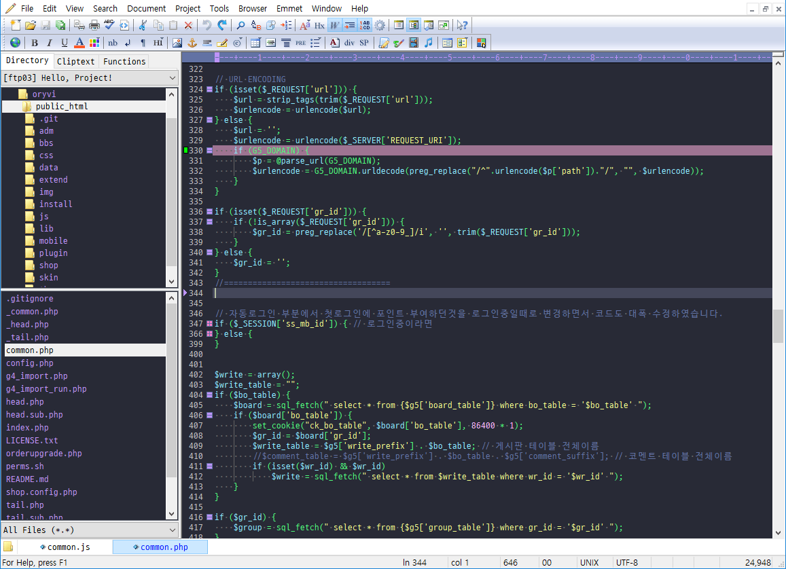Open the music/multimedia insert icon
The image size is (786, 569).
point(427,42)
